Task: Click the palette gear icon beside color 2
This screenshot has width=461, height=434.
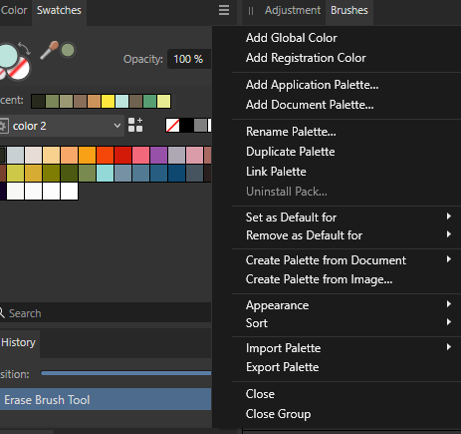Action: coord(3,126)
